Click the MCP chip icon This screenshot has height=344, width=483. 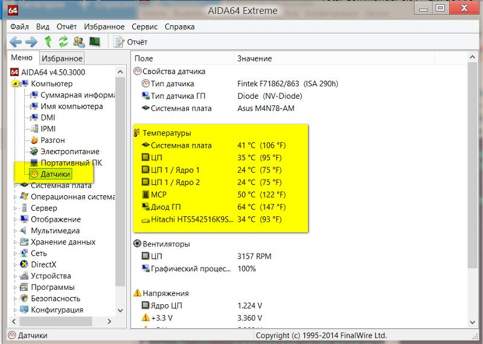click(146, 195)
